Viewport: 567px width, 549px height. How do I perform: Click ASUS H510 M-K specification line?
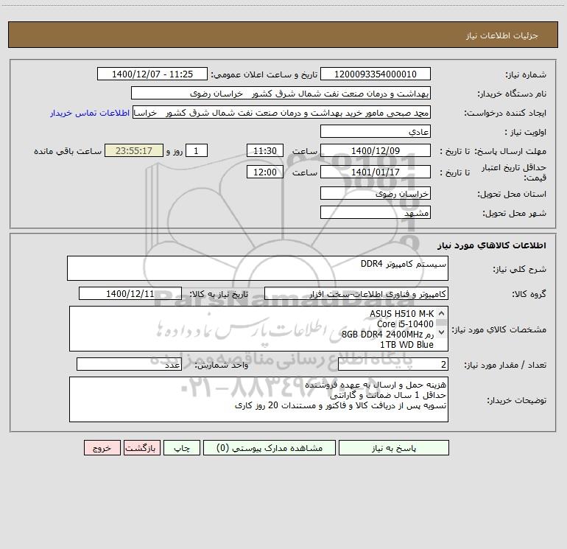pos(401,314)
